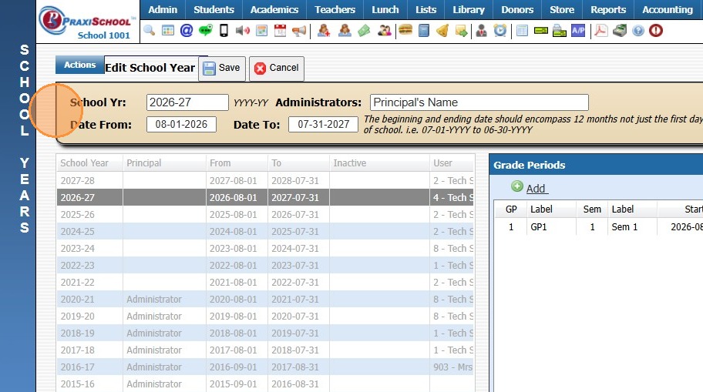Select the GP1 grade period row

[x=598, y=226]
